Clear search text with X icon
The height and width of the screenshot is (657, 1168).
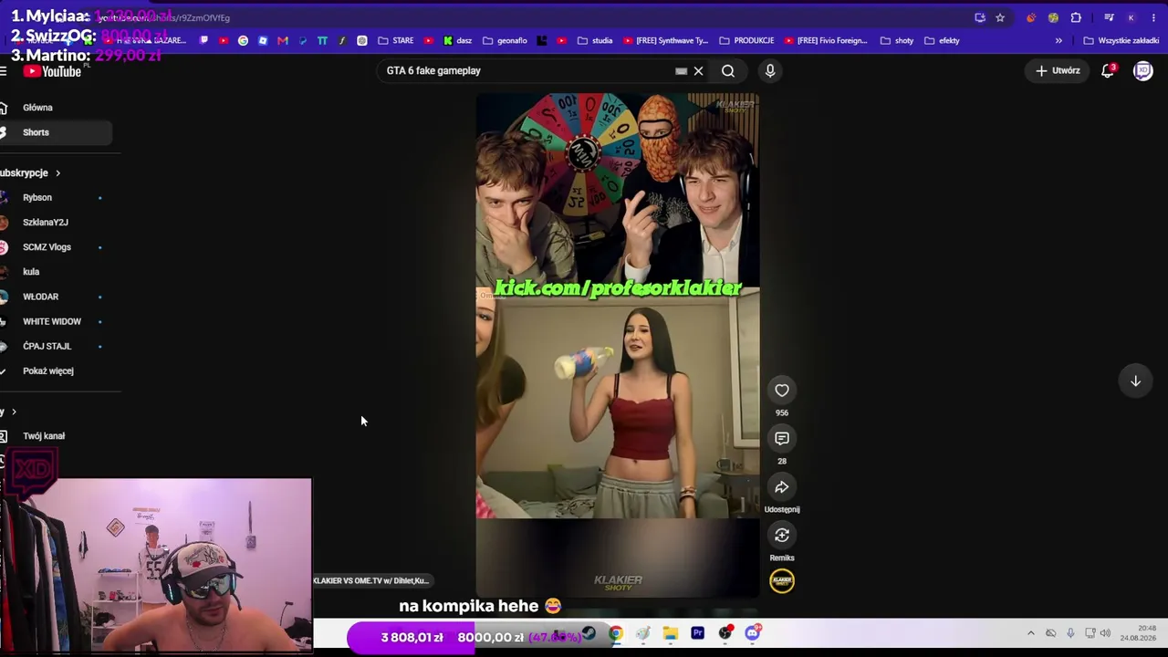point(698,70)
